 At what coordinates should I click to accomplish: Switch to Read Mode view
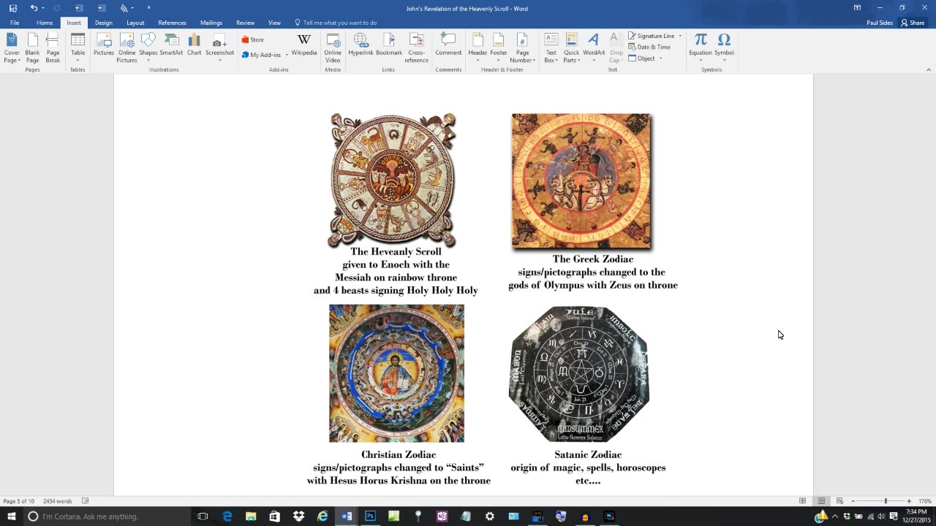click(x=802, y=501)
